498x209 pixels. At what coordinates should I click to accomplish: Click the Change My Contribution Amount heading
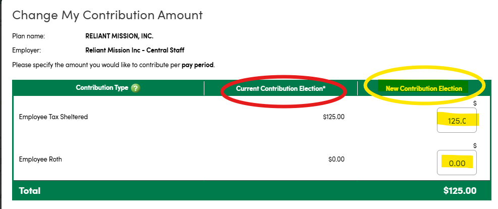coord(107,15)
